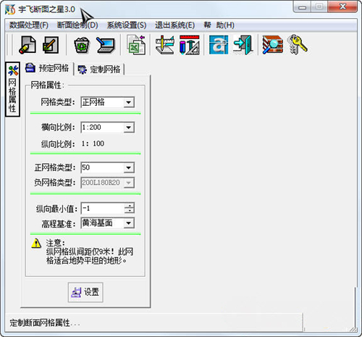Image resolution: width=362 pixels, height=337 pixels.
Task: Open the 断面绘制(D) menu
Action: click(77, 25)
